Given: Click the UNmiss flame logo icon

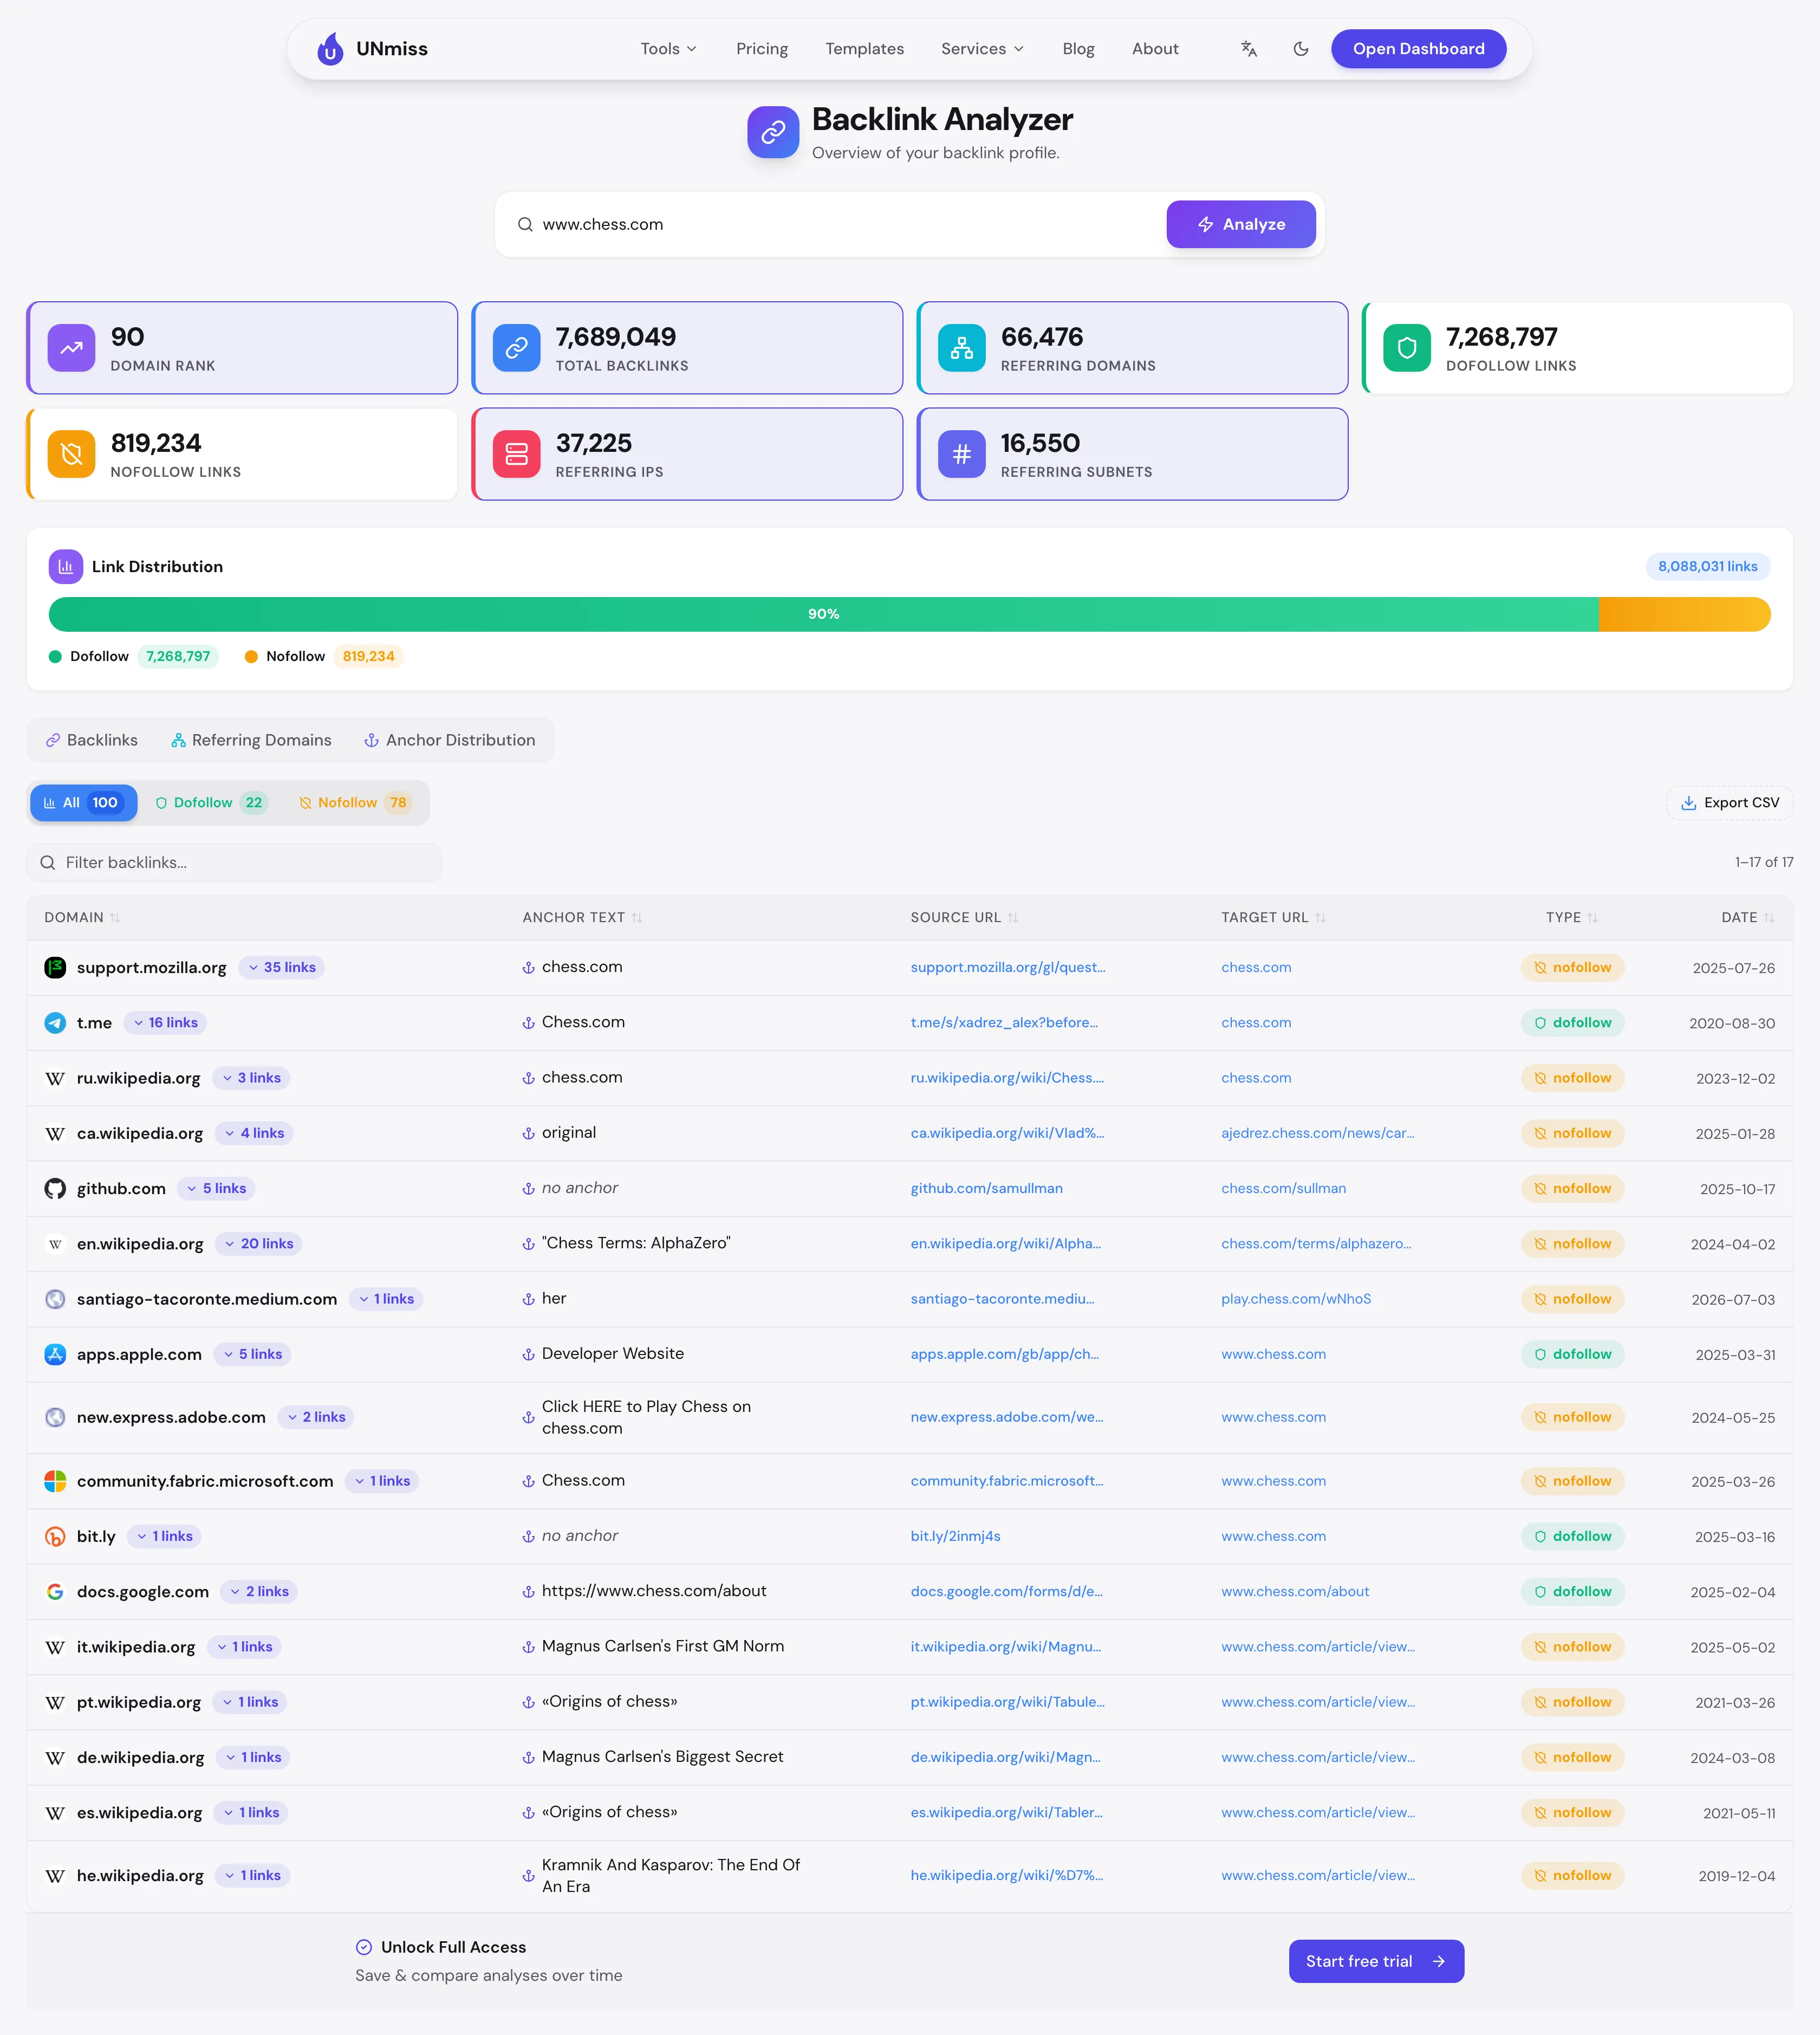Looking at the screenshot, I should [330, 48].
